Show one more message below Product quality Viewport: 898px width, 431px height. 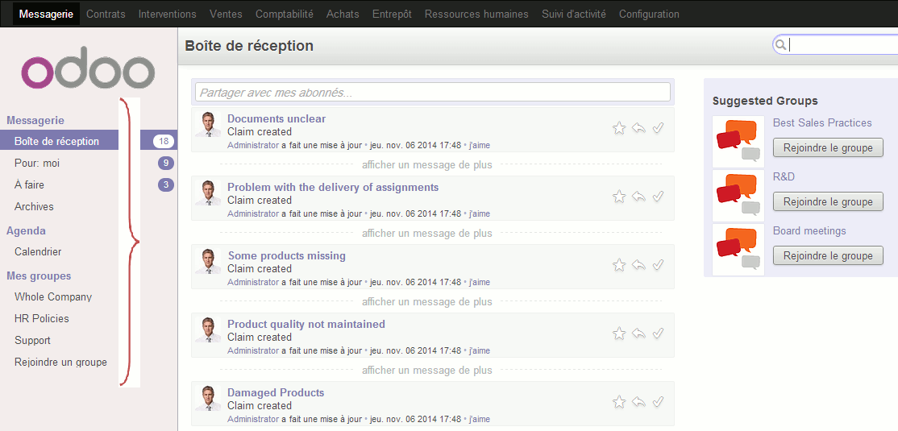point(426,371)
